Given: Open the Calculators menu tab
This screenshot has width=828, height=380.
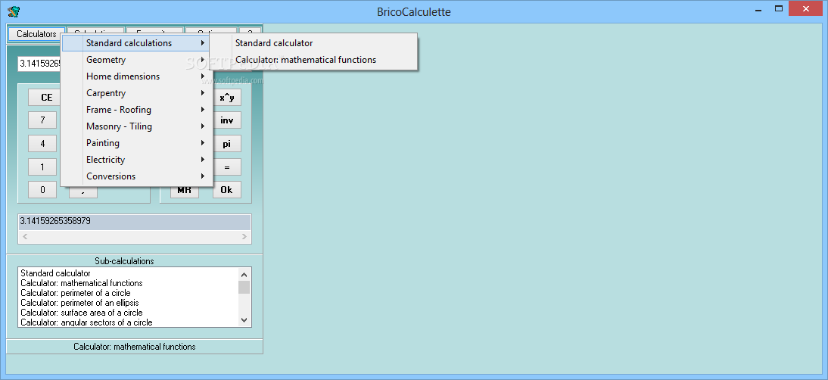Looking at the screenshot, I should pos(36,34).
